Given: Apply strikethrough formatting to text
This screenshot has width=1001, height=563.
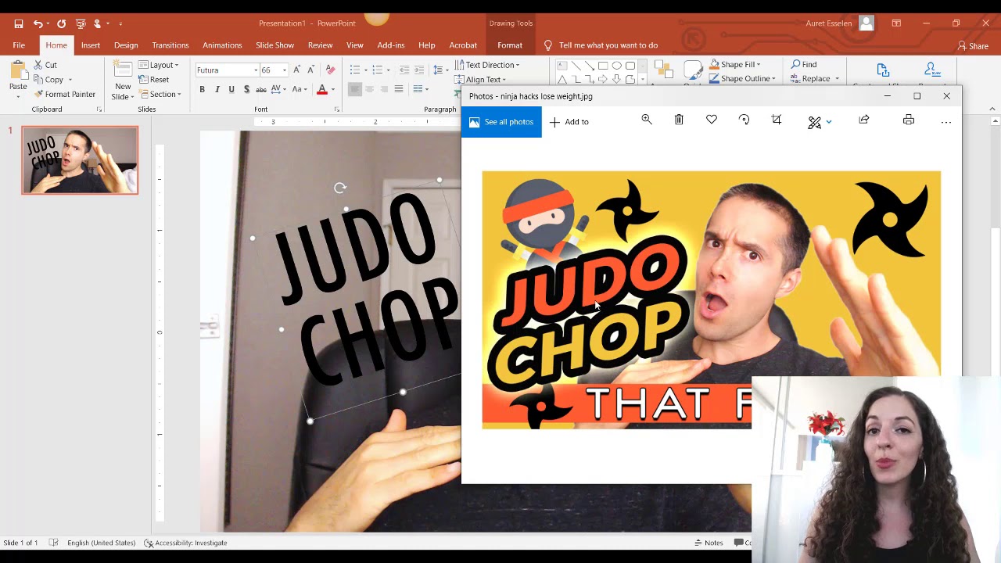Looking at the screenshot, I should tap(261, 89).
